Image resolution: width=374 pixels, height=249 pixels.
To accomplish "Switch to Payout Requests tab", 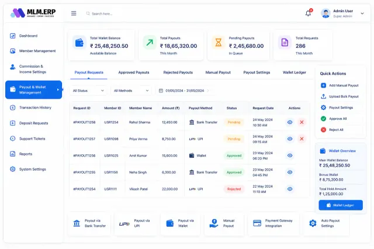I will click(x=89, y=72).
